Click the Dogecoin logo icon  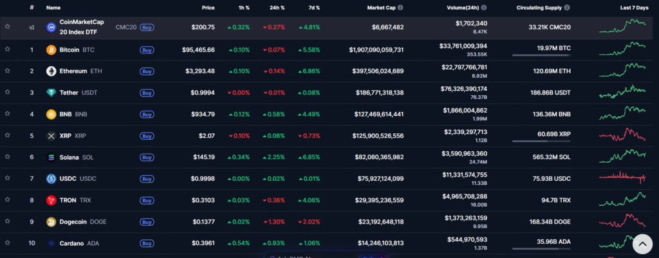pos(51,222)
